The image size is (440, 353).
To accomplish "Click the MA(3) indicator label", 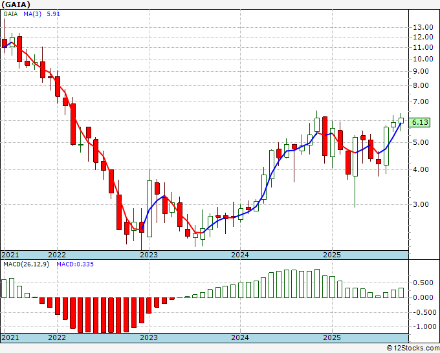I will (x=32, y=14).
